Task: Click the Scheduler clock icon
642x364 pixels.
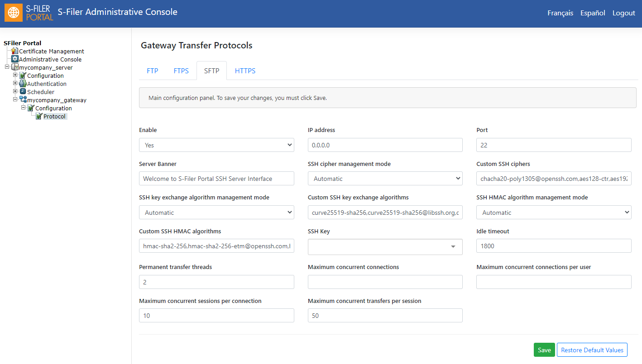Action: (x=23, y=92)
